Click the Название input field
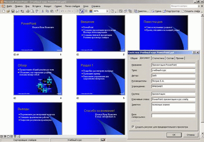 (173, 65)
